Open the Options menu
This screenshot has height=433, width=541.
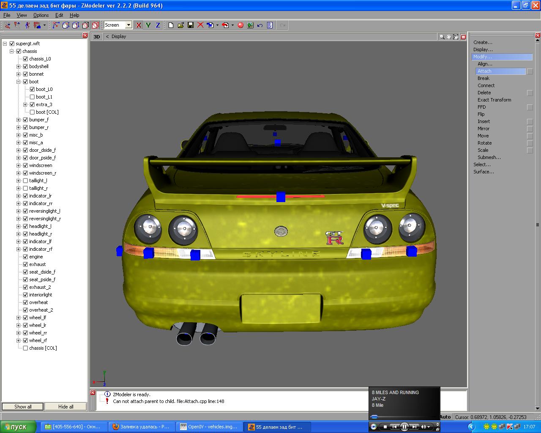click(41, 15)
